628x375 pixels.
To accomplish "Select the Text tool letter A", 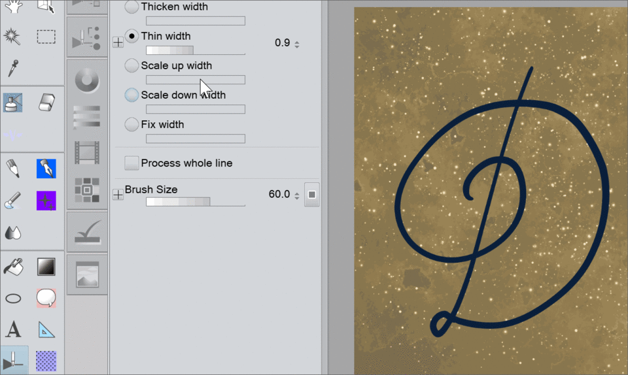I will [13, 330].
